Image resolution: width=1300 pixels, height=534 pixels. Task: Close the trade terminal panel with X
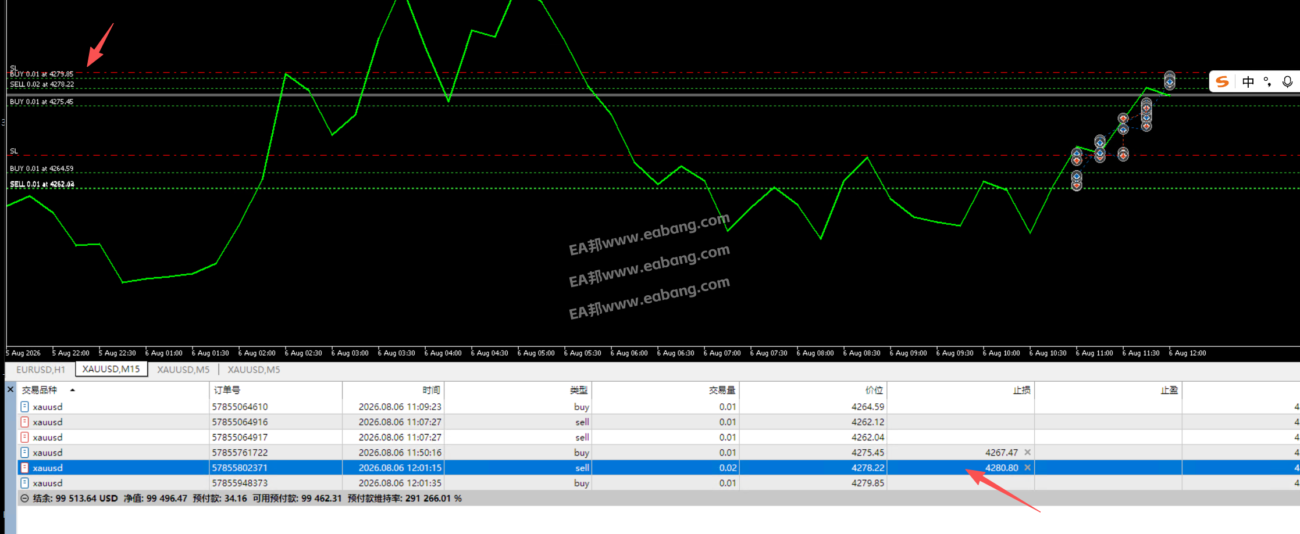tap(10, 389)
